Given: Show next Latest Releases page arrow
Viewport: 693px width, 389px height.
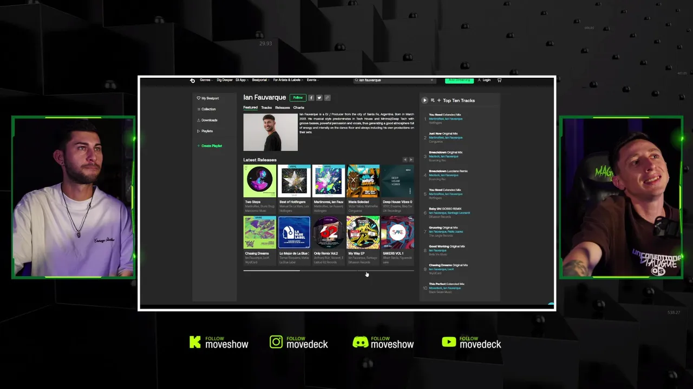Looking at the screenshot, I should [x=411, y=160].
